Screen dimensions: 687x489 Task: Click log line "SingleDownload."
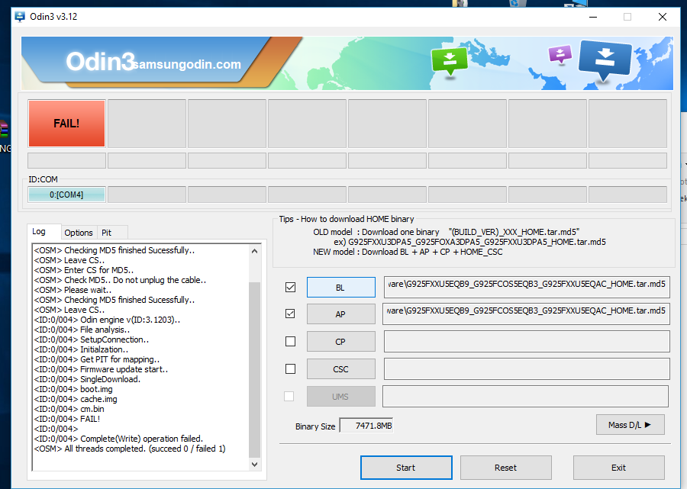click(111, 379)
